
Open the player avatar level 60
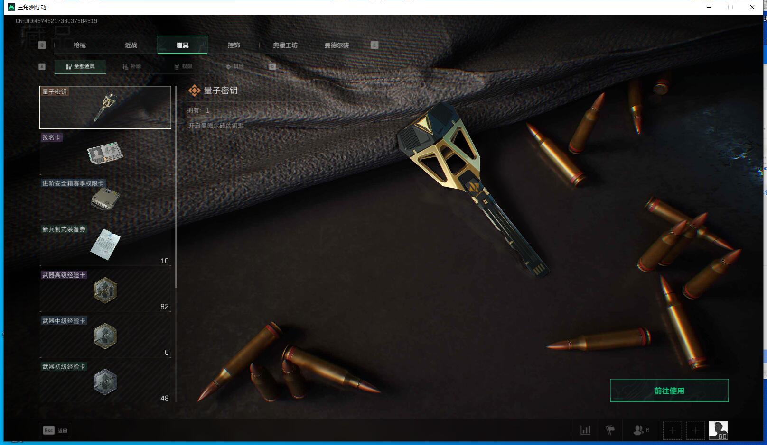pos(719,430)
